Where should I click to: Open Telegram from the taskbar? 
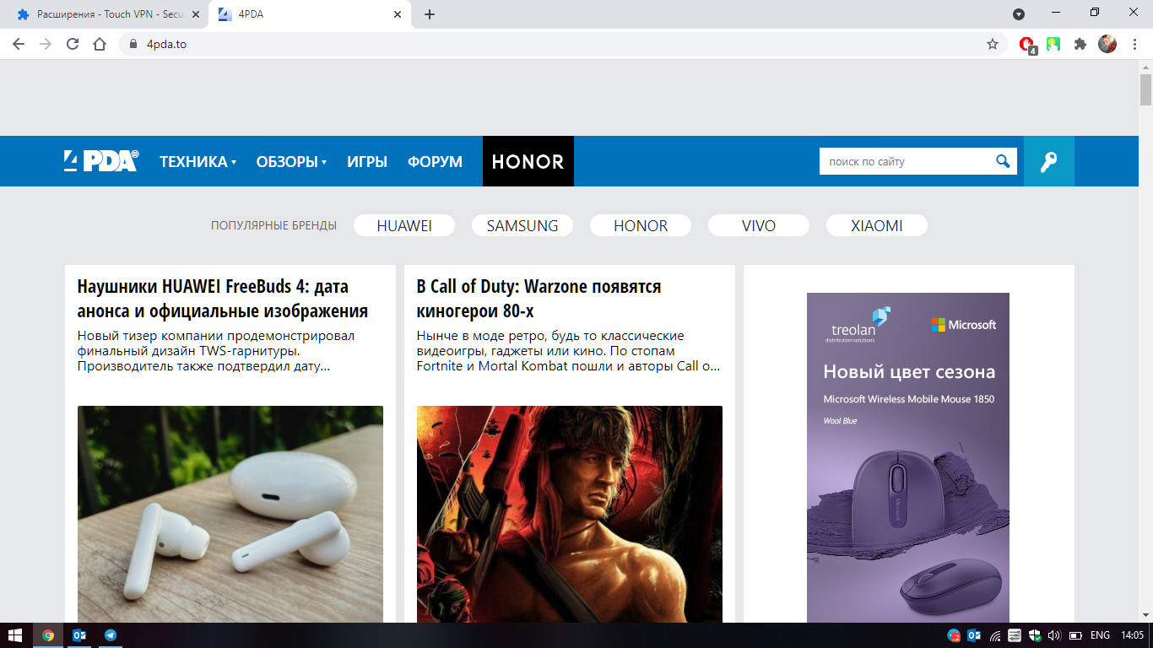(111, 635)
